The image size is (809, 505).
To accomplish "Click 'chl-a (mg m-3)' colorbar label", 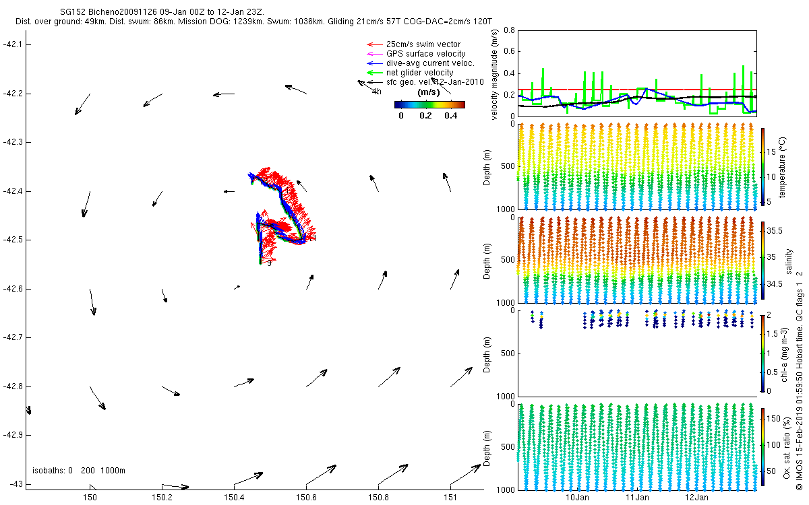I will (x=784, y=353).
